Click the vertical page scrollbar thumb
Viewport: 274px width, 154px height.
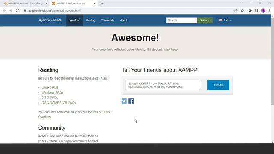[x=272, y=61]
